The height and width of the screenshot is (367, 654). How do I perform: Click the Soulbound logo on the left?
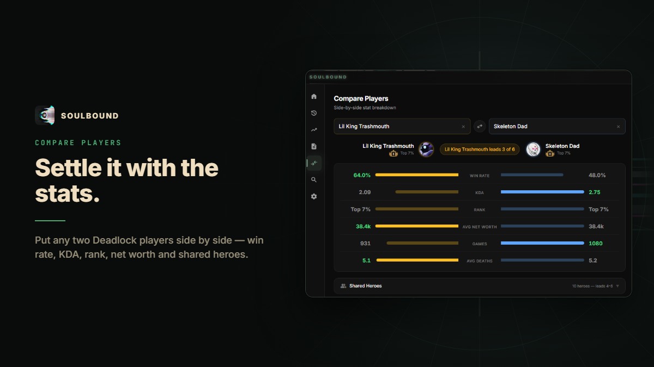click(x=45, y=115)
